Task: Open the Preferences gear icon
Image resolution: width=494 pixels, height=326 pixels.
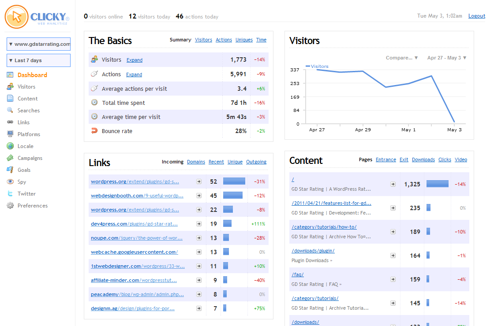Action: [10, 205]
